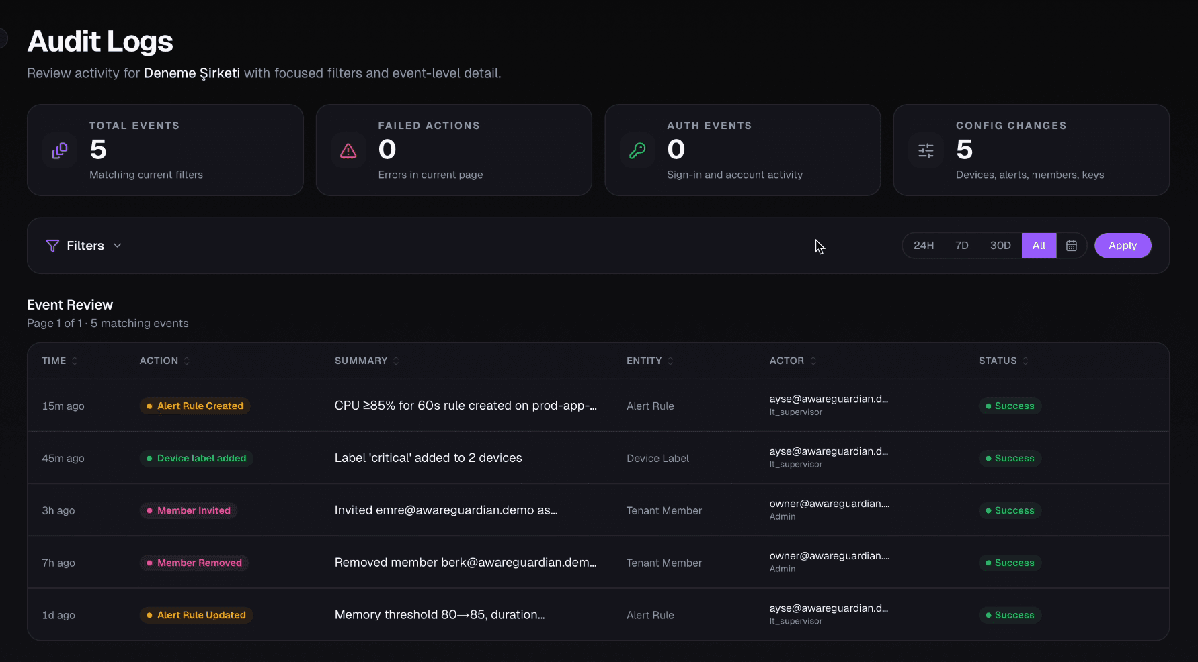Click Alert Rule entity in 1d ago row

click(x=650, y=615)
